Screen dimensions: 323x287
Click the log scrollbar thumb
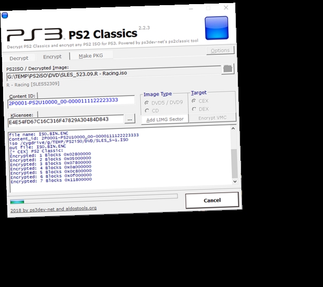click(234, 163)
